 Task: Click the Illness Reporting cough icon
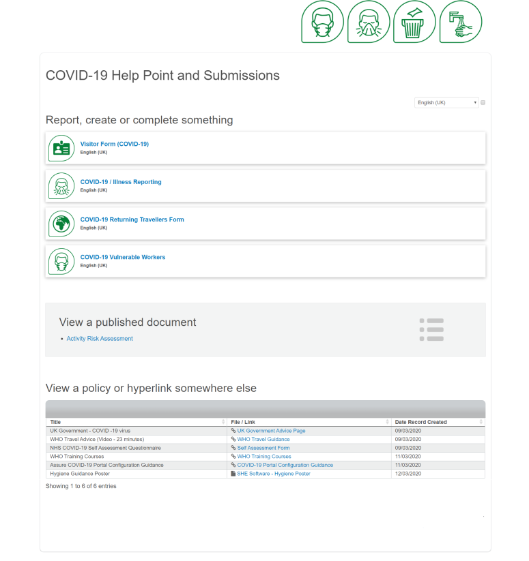(x=61, y=186)
